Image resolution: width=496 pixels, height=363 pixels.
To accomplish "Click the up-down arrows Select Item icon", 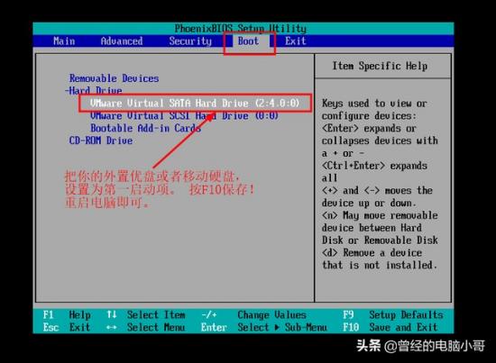I will click(112, 314).
